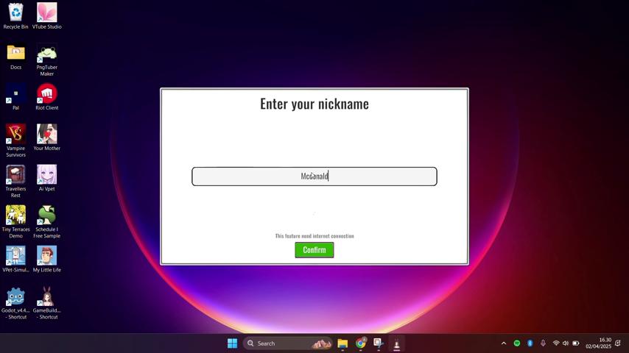Select the Tiny Terraces Demo icon
Viewport: 629px width, 353px height.
point(15,215)
